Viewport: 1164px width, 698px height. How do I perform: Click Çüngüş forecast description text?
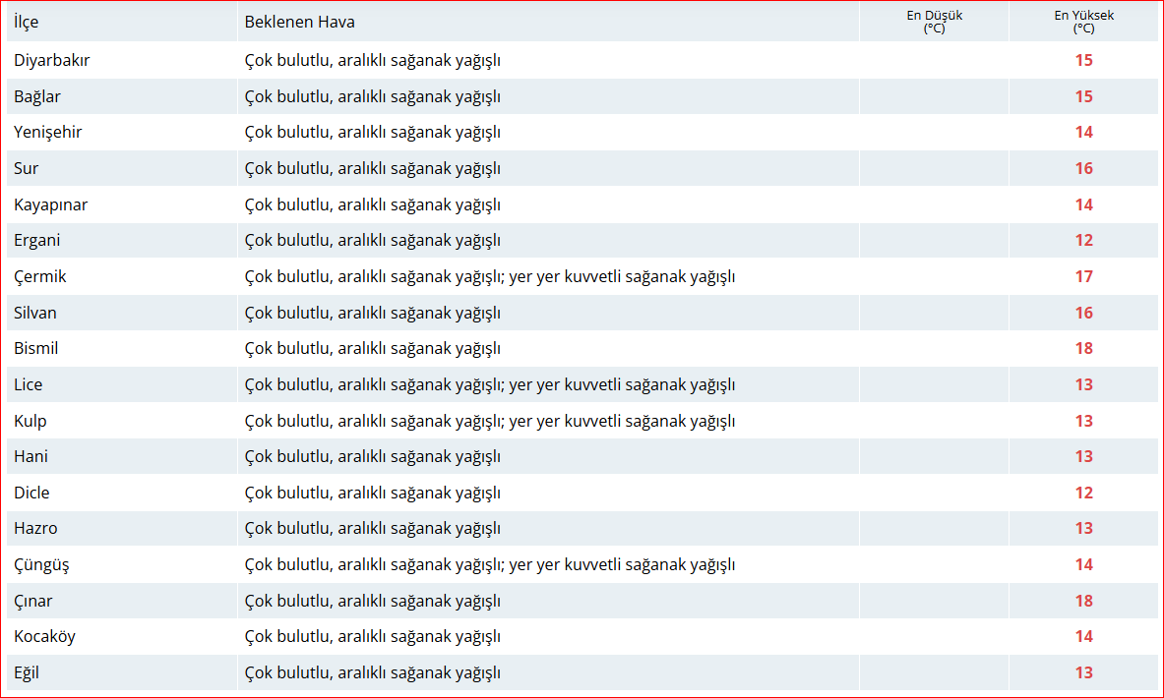coord(489,564)
